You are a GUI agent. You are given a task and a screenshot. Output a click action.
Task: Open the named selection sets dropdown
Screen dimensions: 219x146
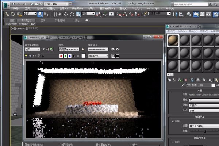click(160, 14)
